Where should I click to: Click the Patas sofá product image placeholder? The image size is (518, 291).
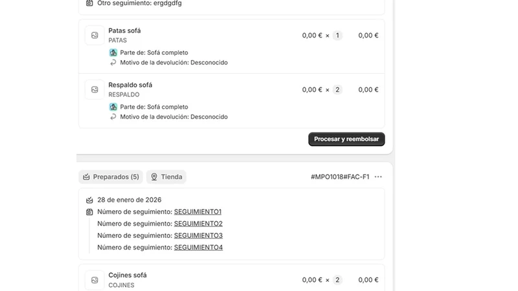95,36
